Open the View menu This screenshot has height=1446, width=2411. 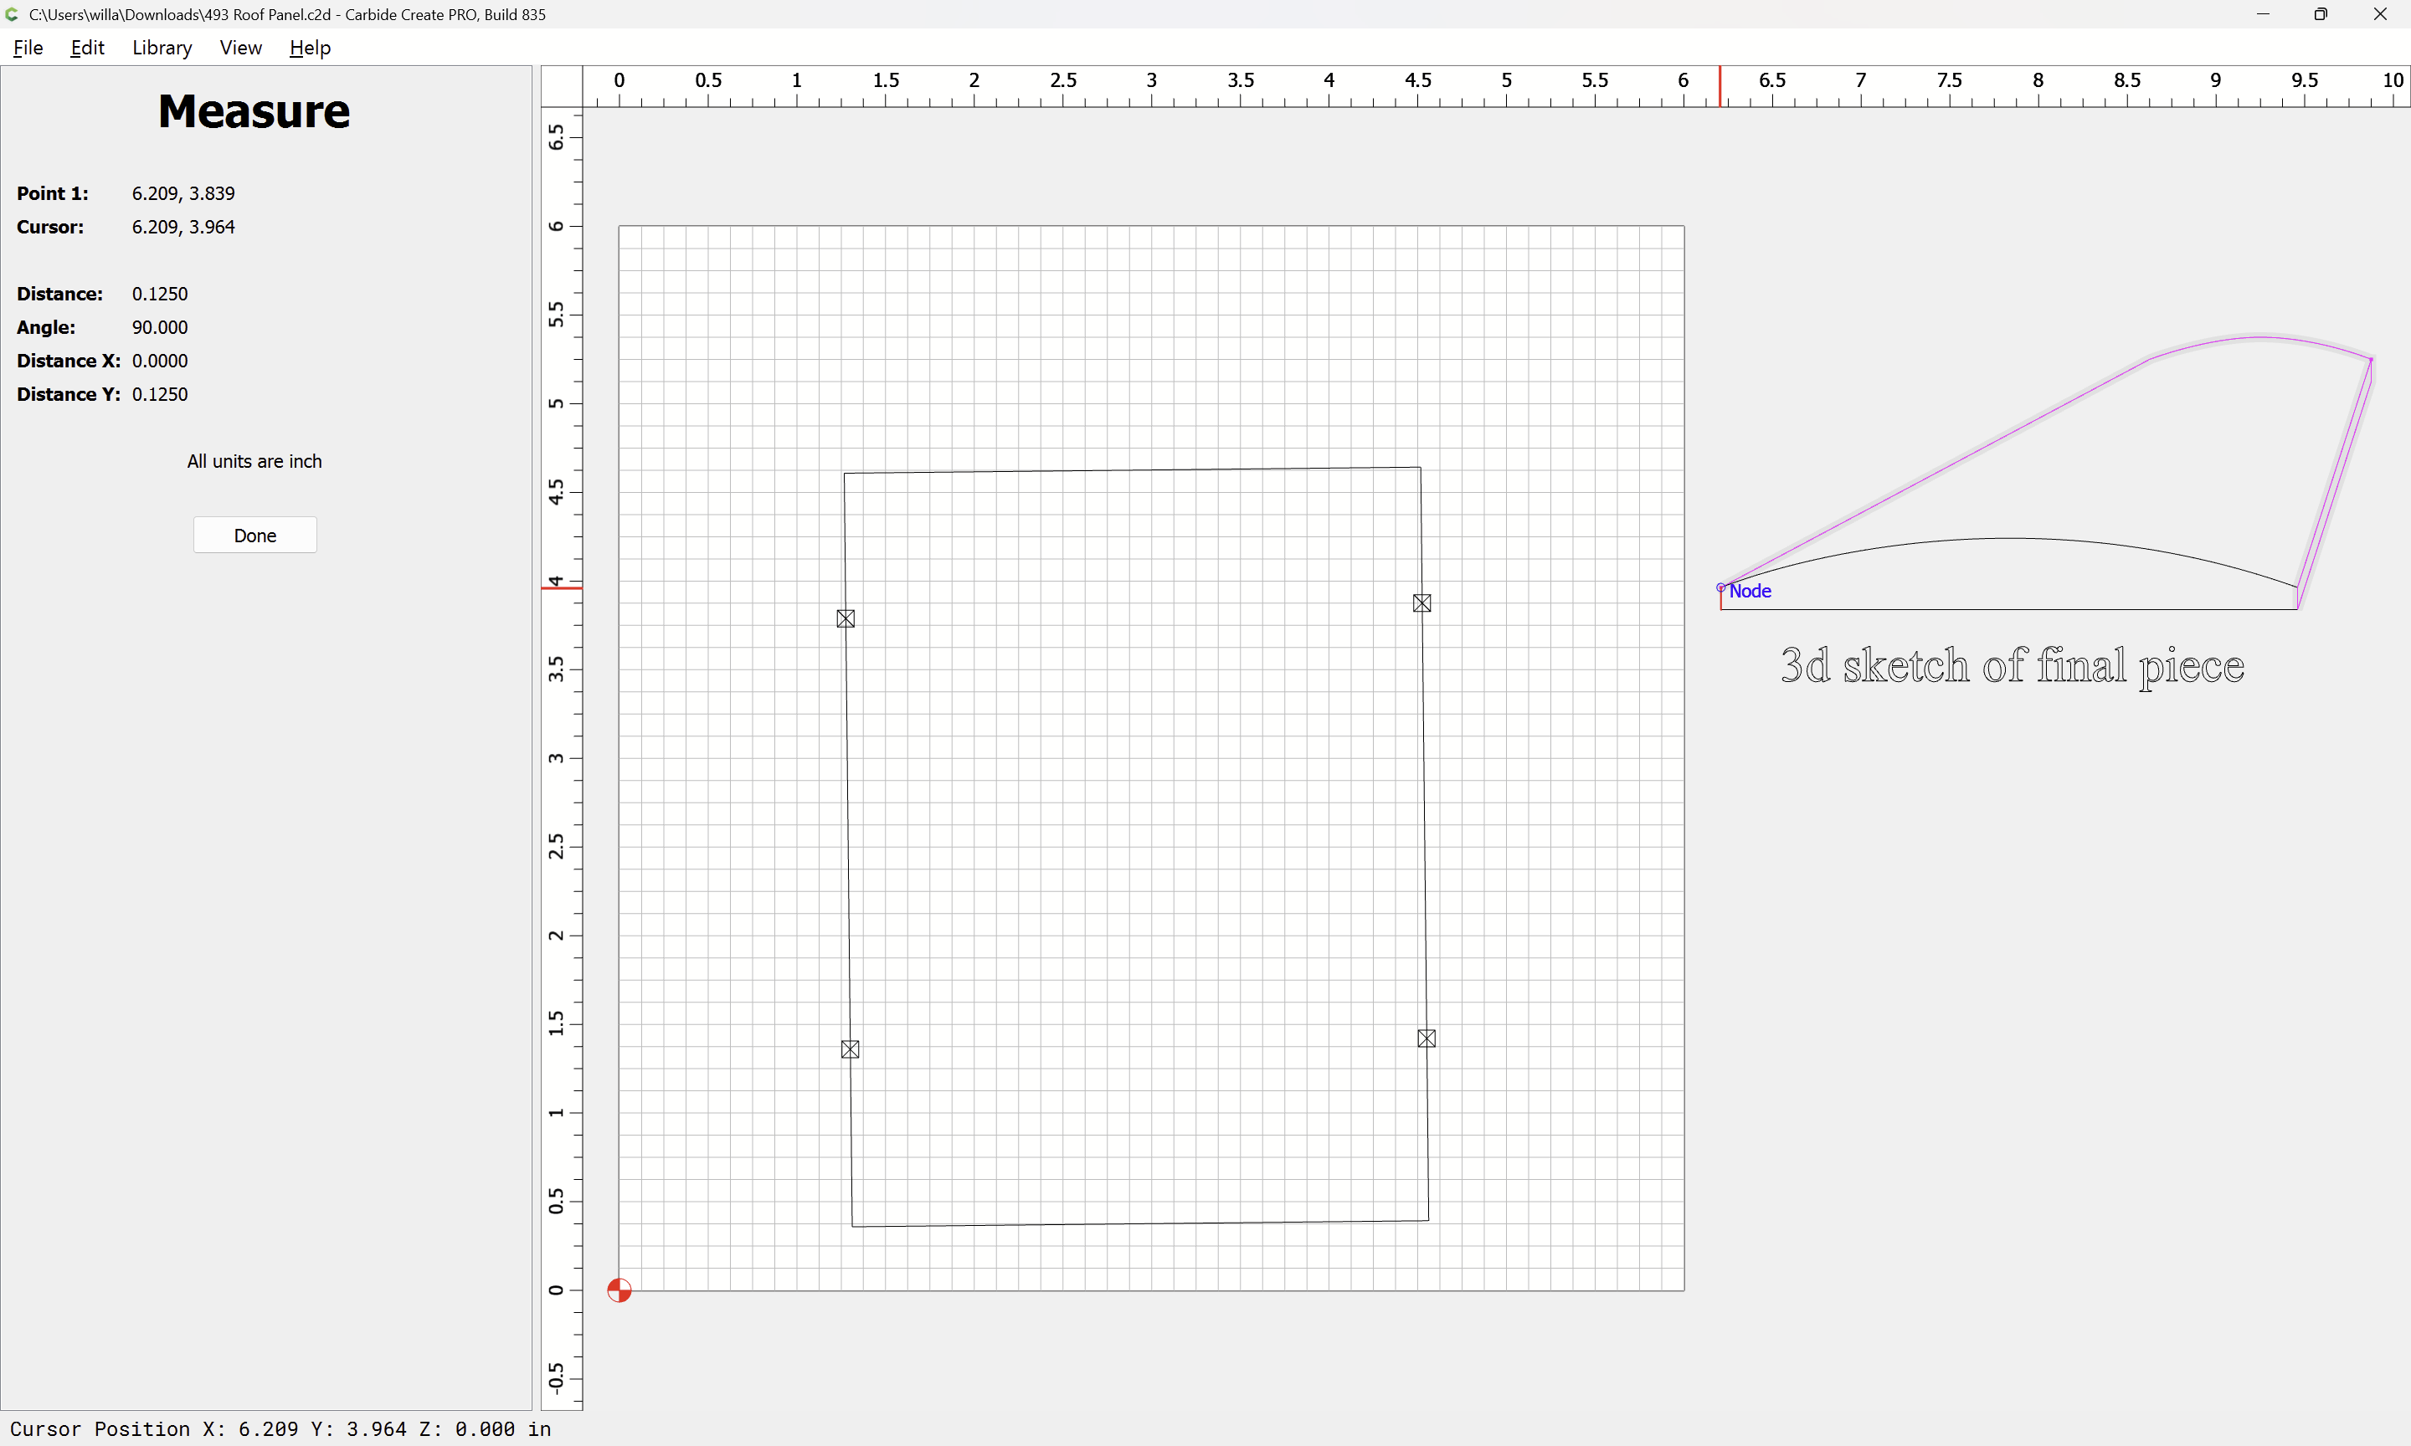click(x=239, y=48)
